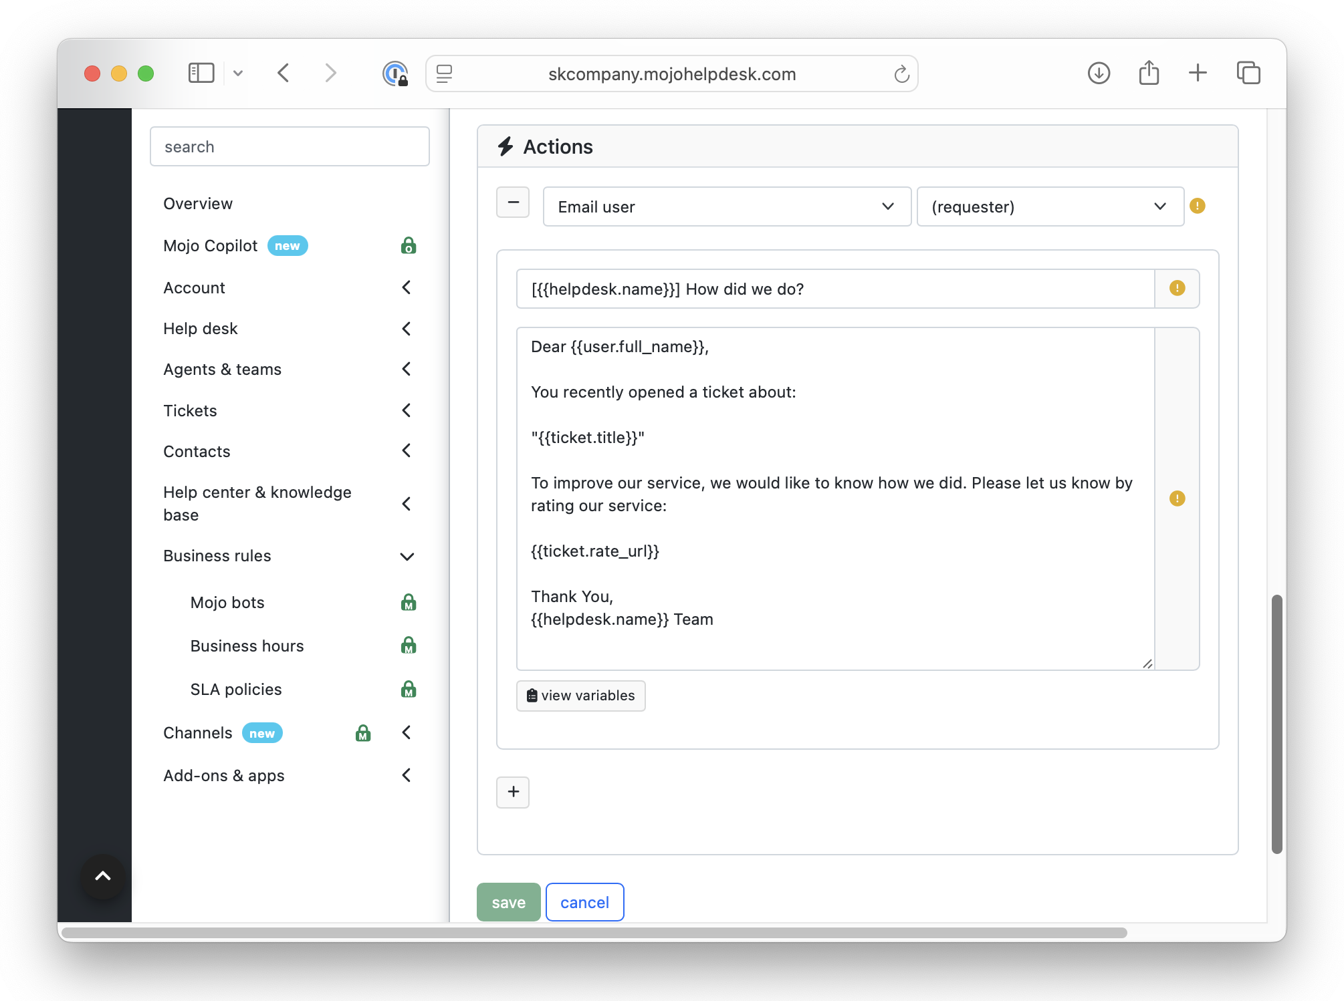Add a new action with plus button
This screenshot has height=1001, width=1344.
513,792
